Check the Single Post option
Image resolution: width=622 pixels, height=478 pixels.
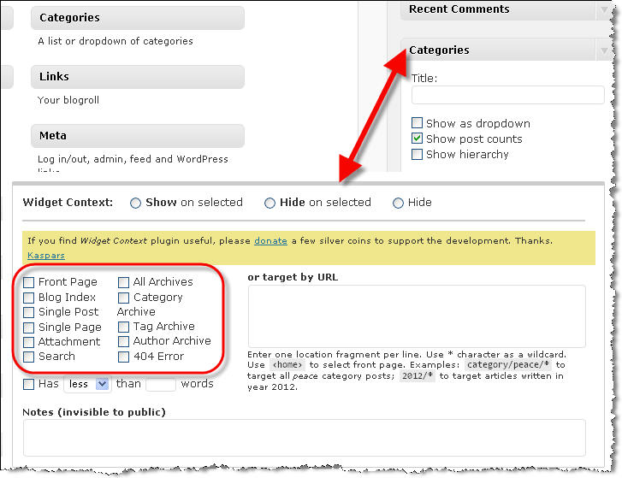28,312
